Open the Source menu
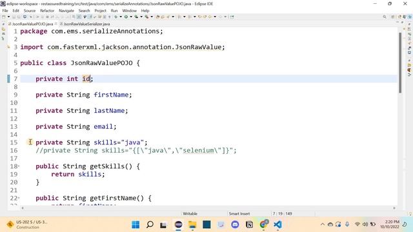 (x=30, y=10)
